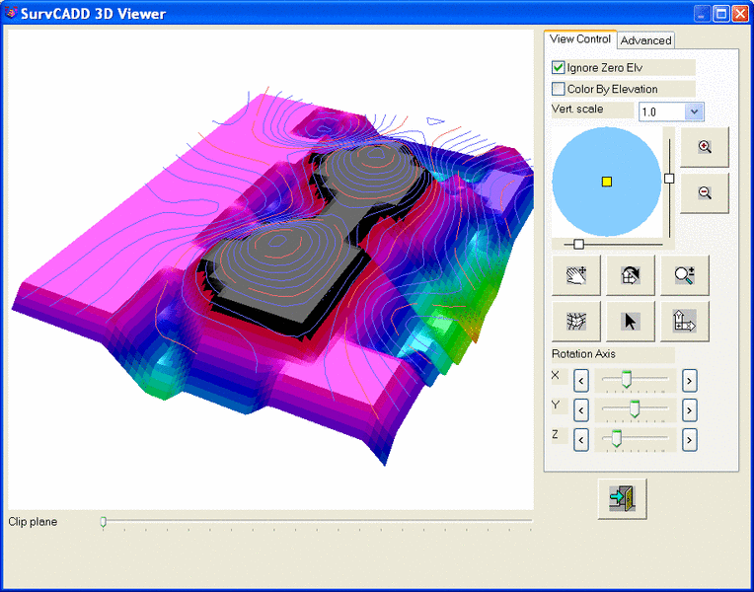Click the Y rotation slider thumb

pos(635,408)
